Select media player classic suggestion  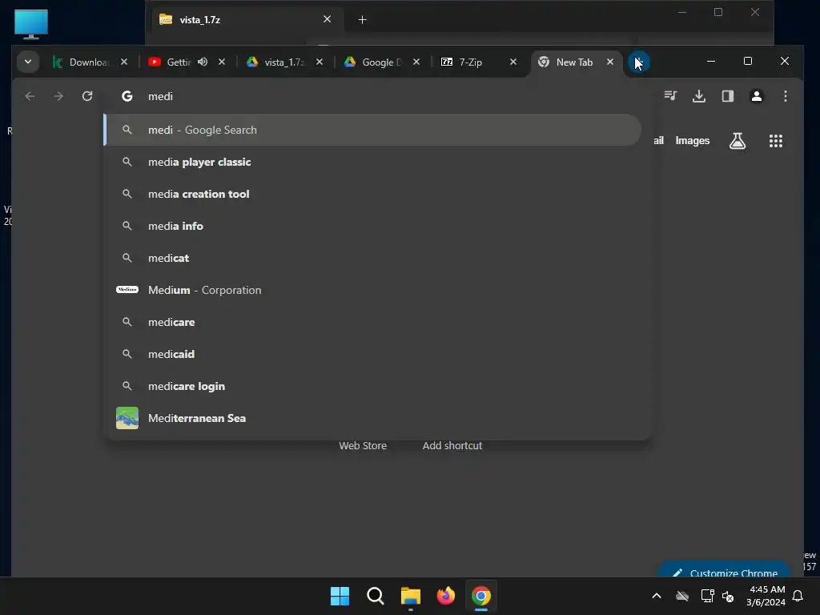click(372, 162)
